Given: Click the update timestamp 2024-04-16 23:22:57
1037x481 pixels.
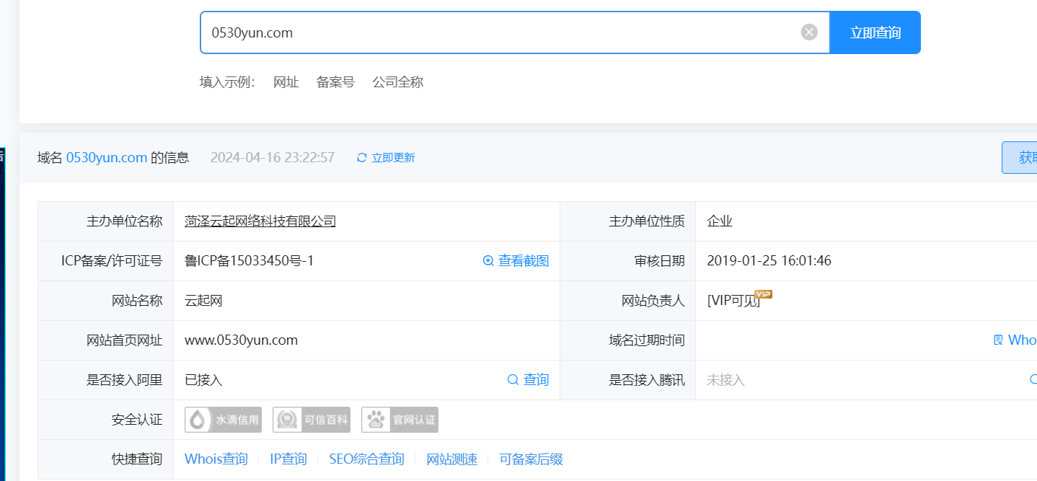Looking at the screenshot, I should click(x=273, y=157).
